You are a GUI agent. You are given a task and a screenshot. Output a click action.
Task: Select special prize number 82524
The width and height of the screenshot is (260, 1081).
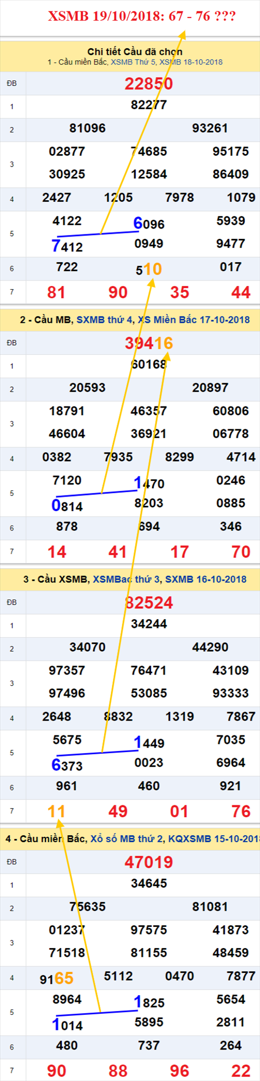click(149, 602)
